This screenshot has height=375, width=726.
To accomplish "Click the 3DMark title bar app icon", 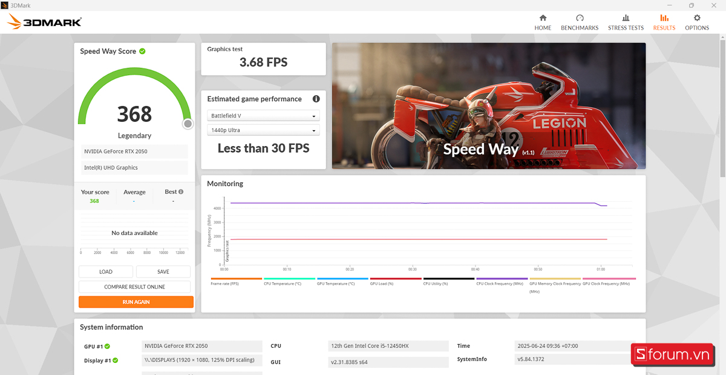I will pyautogui.click(x=5, y=5).
